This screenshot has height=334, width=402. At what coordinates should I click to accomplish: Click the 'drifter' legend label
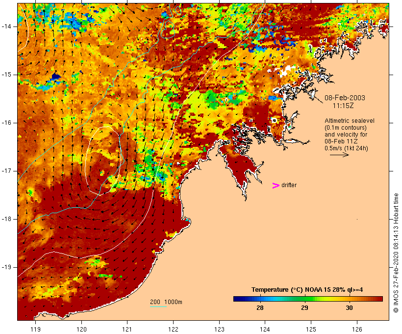click(x=289, y=185)
